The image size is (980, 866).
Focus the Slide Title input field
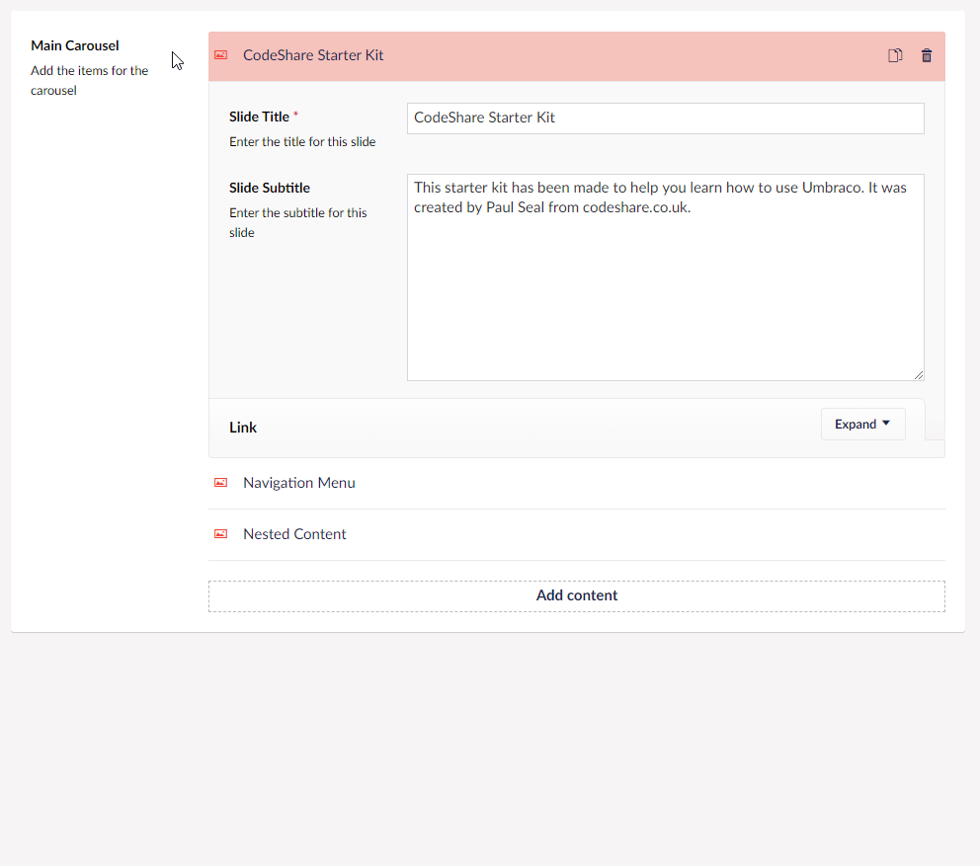(665, 118)
